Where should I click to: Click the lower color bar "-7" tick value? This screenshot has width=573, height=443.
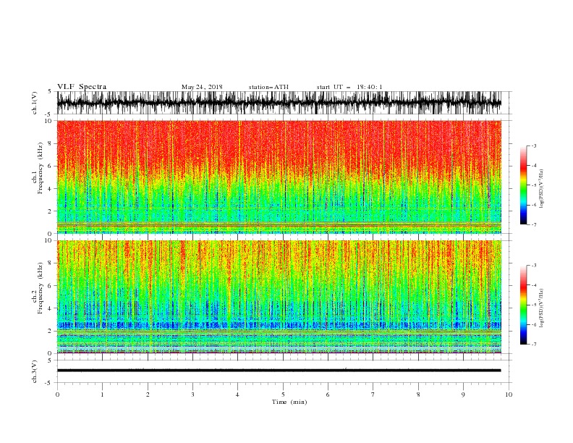click(x=533, y=344)
